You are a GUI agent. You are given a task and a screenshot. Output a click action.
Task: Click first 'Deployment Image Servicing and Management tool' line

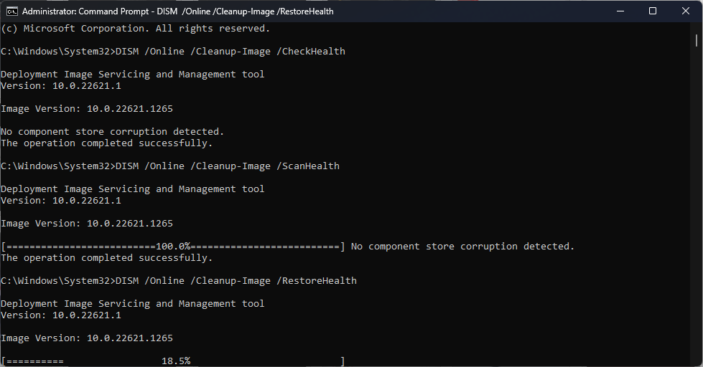tap(133, 75)
